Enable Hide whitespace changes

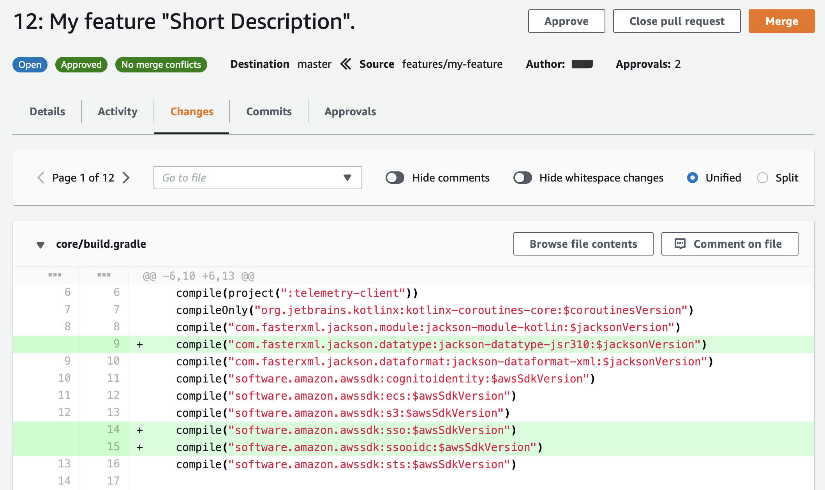(522, 178)
